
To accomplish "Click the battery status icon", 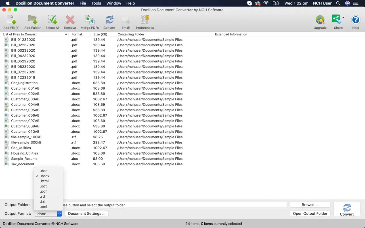I will coord(276,3).
